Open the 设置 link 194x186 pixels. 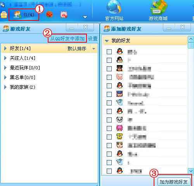click(93, 38)
